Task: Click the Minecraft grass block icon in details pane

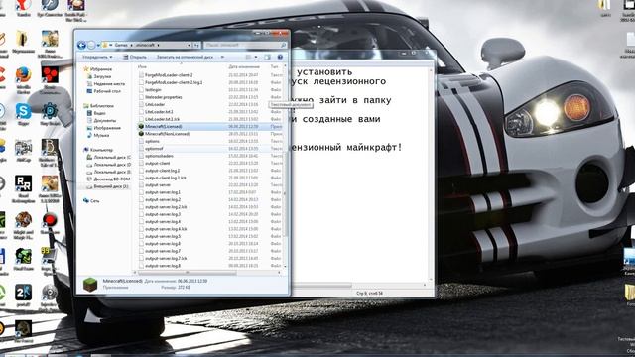Action: [x=90, y=285]
